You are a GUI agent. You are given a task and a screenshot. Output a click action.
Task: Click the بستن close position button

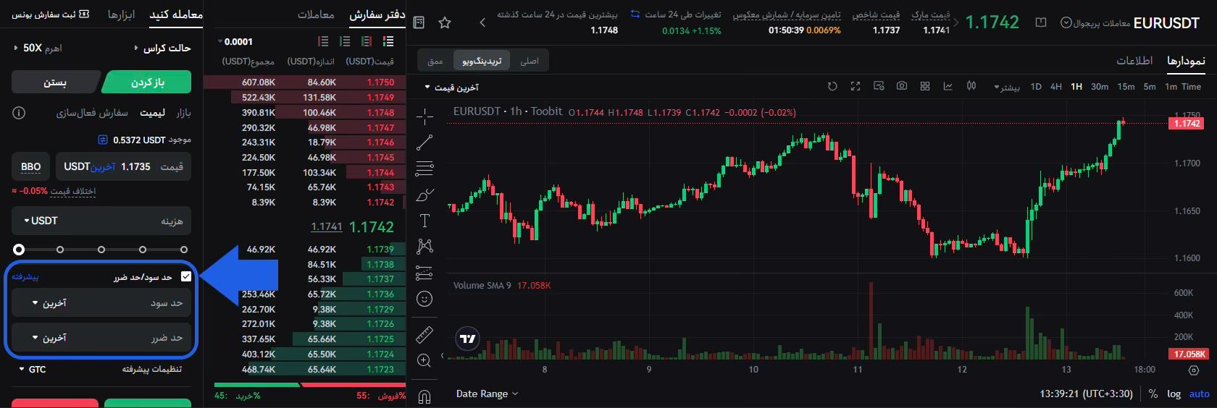pyautogui.click(x=55, y=82)
